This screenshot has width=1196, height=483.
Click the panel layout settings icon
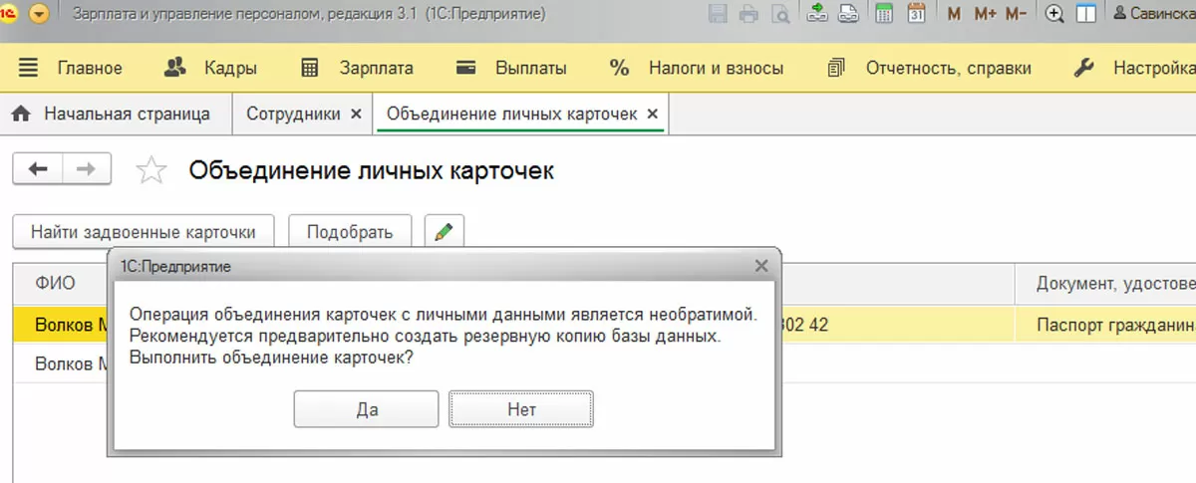(x=1087, y=14)
